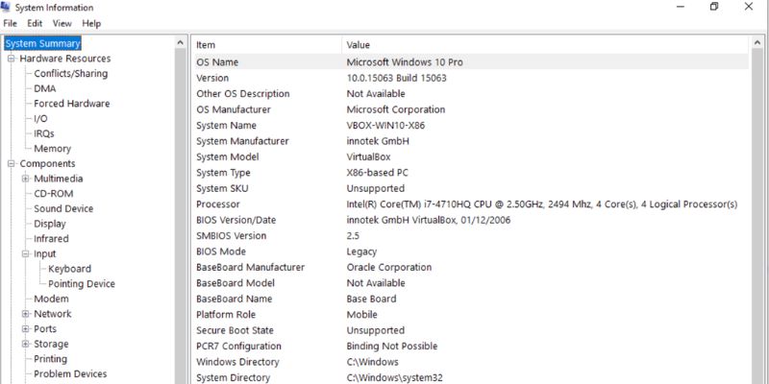This screenshot has width=769, height=384.
Task: Select Sound Device in the tree
Action: (x=63, y=208)
